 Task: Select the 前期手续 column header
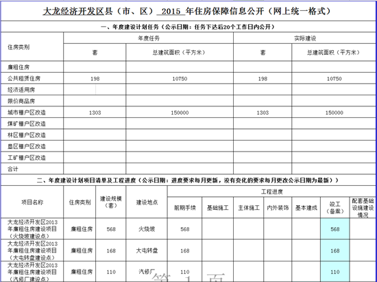(x=184, y=208)
